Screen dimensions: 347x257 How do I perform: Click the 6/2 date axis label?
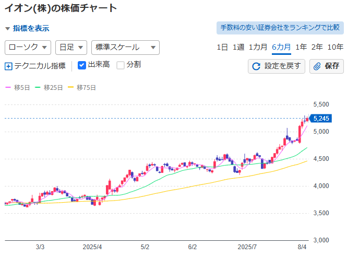coord(193,247)
